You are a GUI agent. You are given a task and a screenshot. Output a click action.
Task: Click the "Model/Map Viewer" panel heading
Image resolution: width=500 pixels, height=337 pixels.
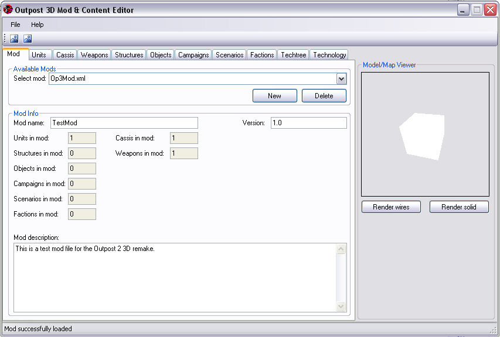point(389,65)
